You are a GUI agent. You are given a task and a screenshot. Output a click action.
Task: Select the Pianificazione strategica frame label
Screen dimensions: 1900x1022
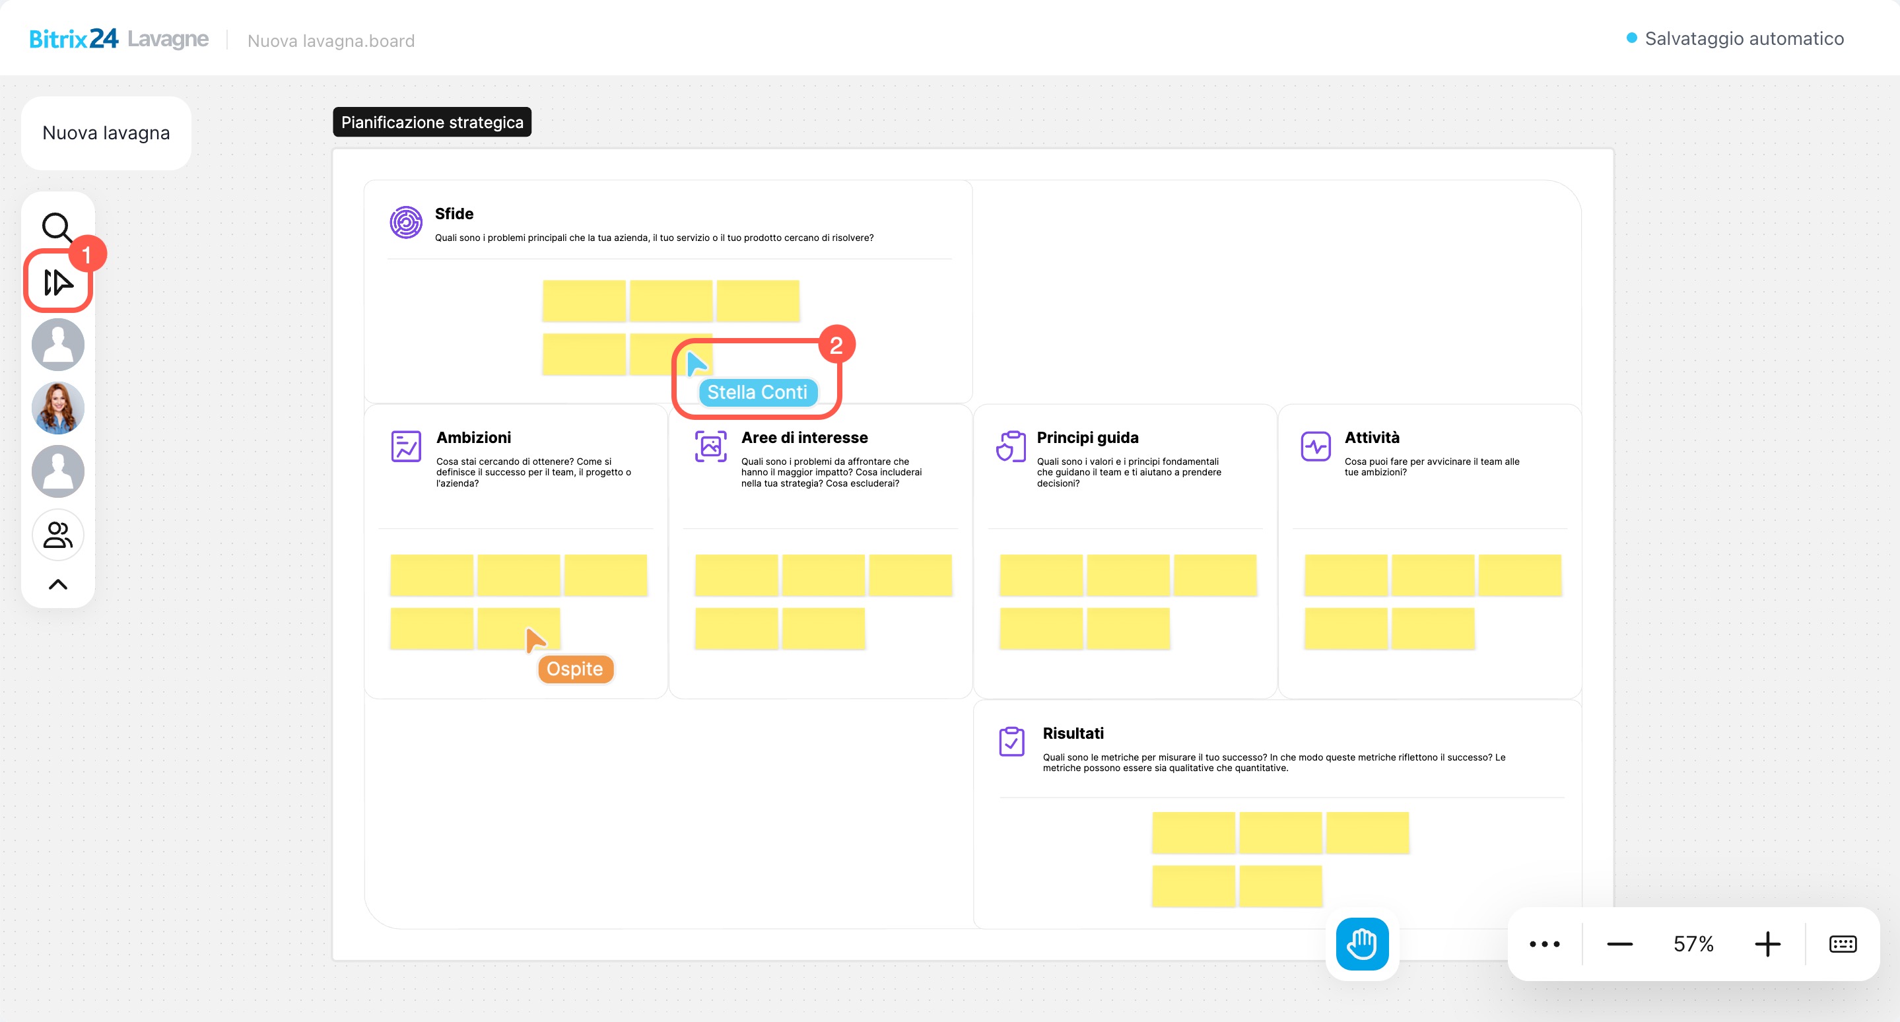point(432,122)
